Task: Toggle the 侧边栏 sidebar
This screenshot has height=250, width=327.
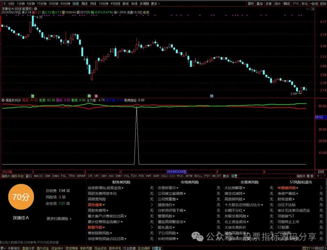Action: (321, 248)
